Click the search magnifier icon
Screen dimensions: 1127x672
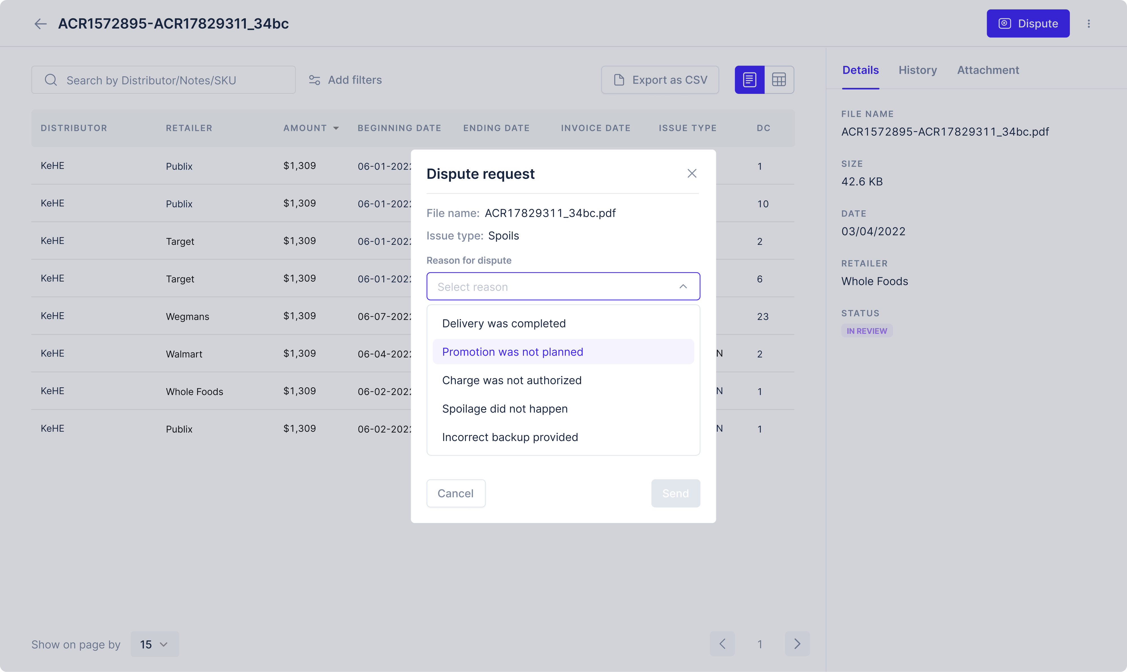point(51,80)
